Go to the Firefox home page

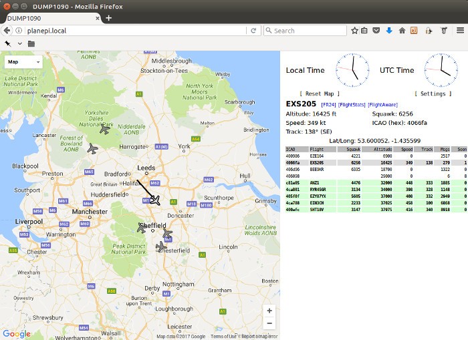pos(402,31)
